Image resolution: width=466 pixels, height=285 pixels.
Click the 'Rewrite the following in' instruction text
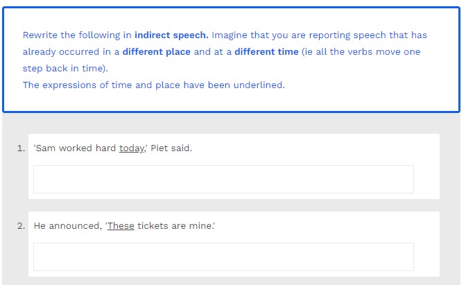pos(77,35)
